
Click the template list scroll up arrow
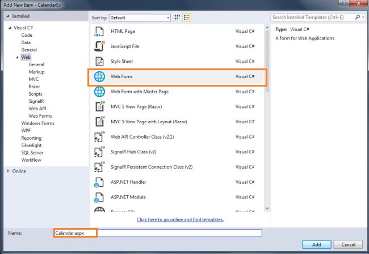(x=267, y=28)
